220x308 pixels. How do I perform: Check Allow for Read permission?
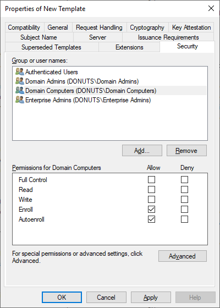coord(151,190)
